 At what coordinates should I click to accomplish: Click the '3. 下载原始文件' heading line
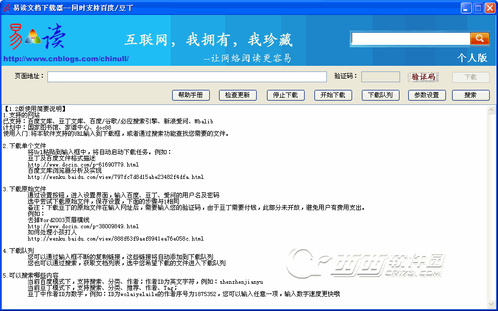[x=24, y=189]
